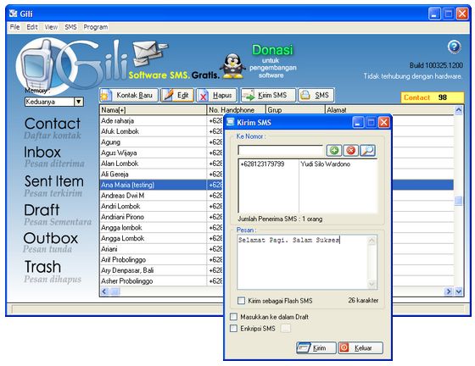475x366 pixels.
Task: Select contact Ade raharja
Action: pyautogui.click(x=153, y=120)
